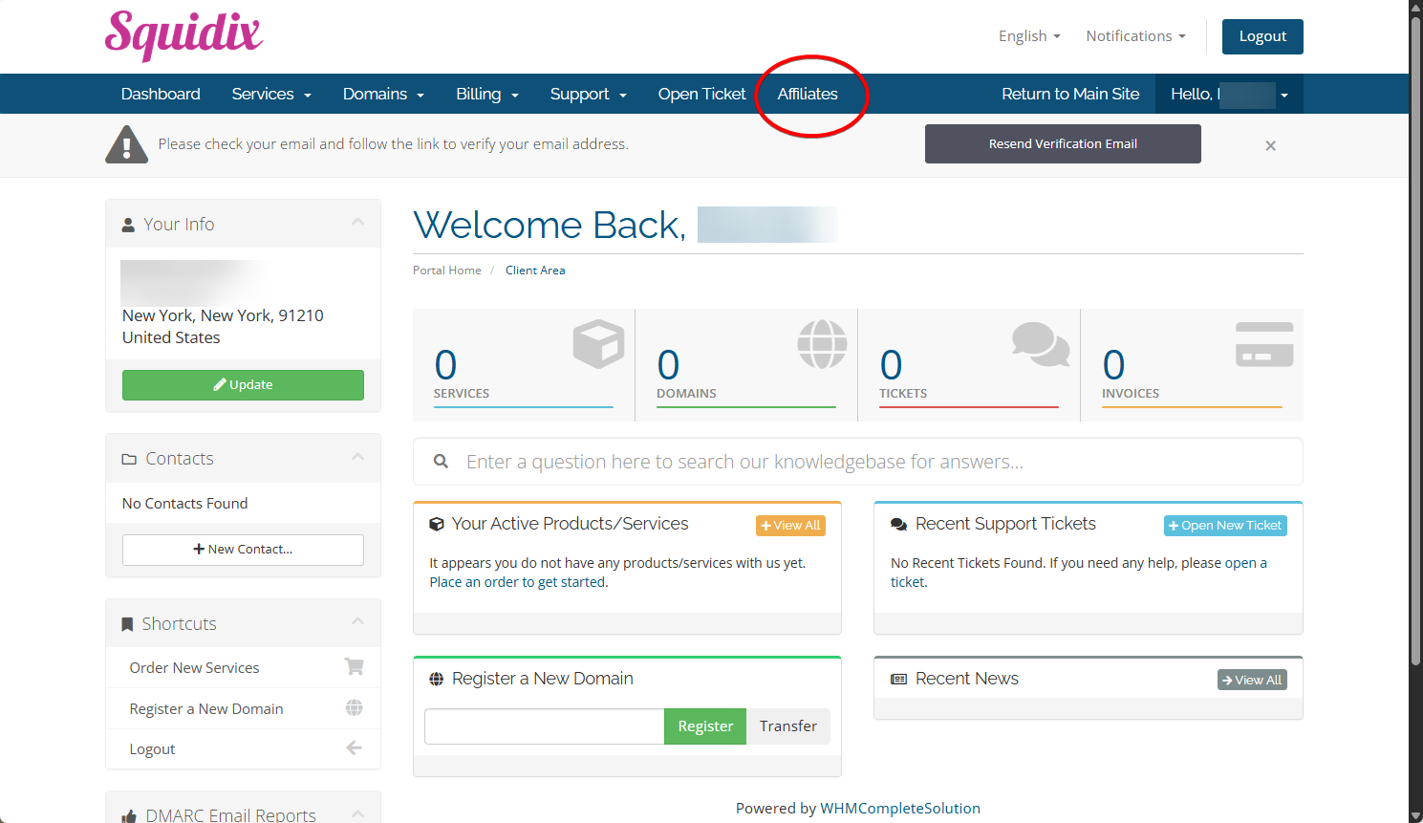Open the Notifications dropdown
The image size is (1423, 823).
click(1135, 36)
